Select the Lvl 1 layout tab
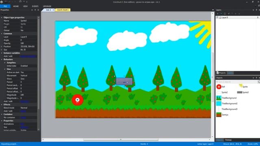 click(x=48, y=10)
